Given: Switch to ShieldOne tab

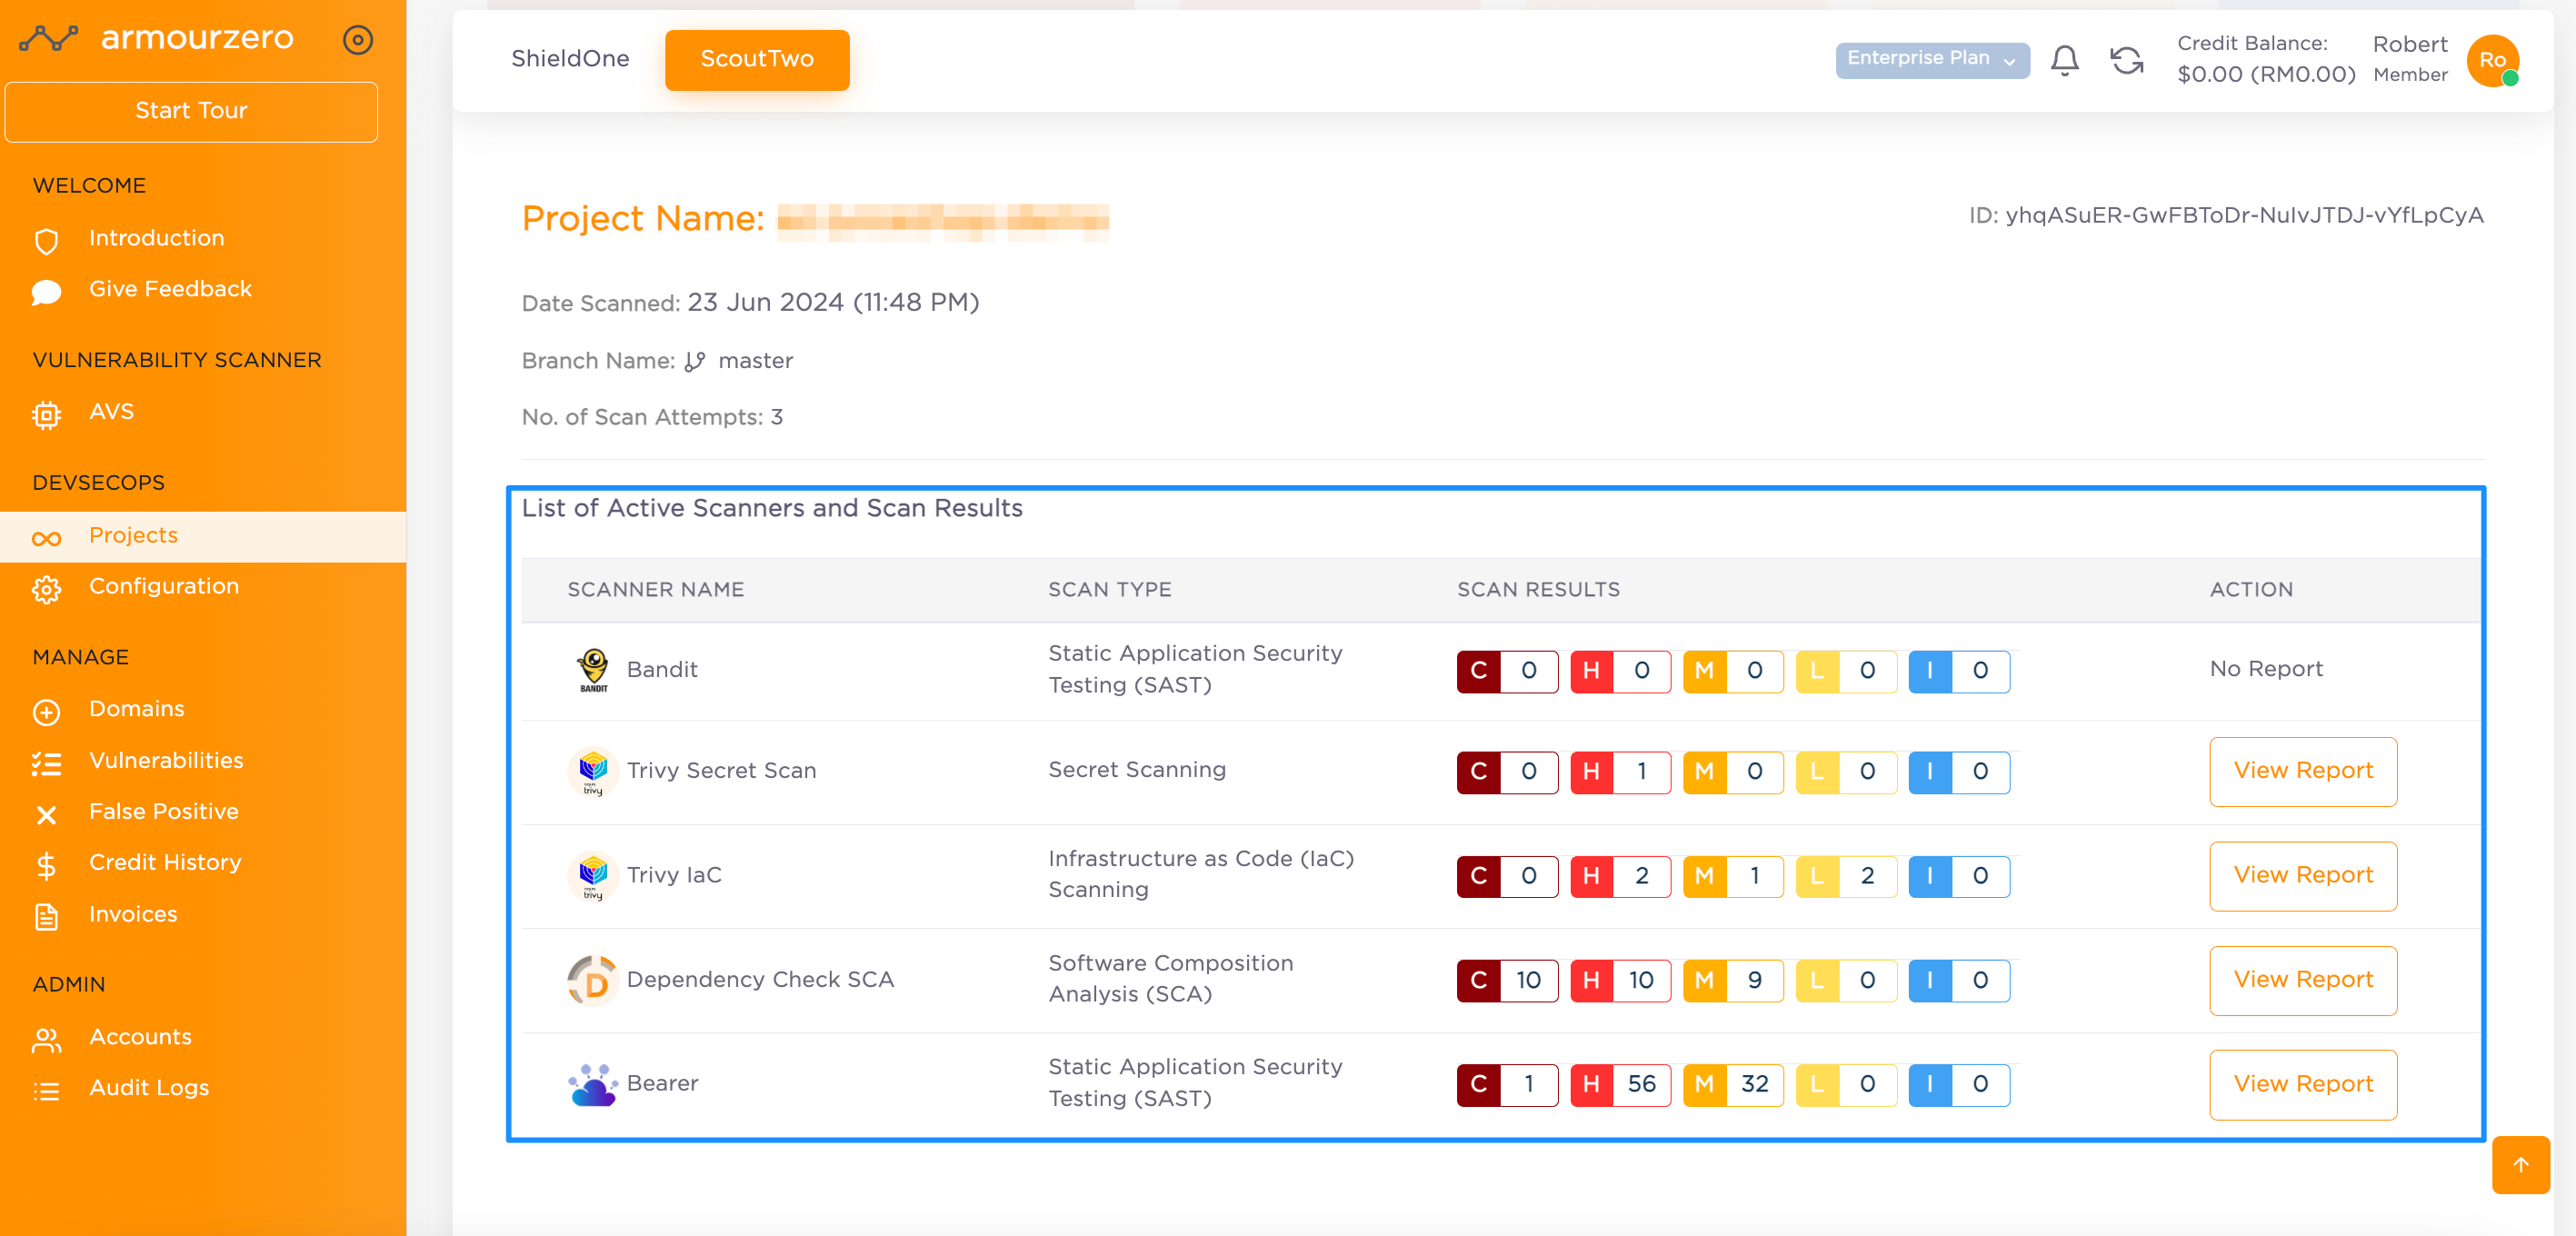Looking at the screenshot, I should click(570, 59).
